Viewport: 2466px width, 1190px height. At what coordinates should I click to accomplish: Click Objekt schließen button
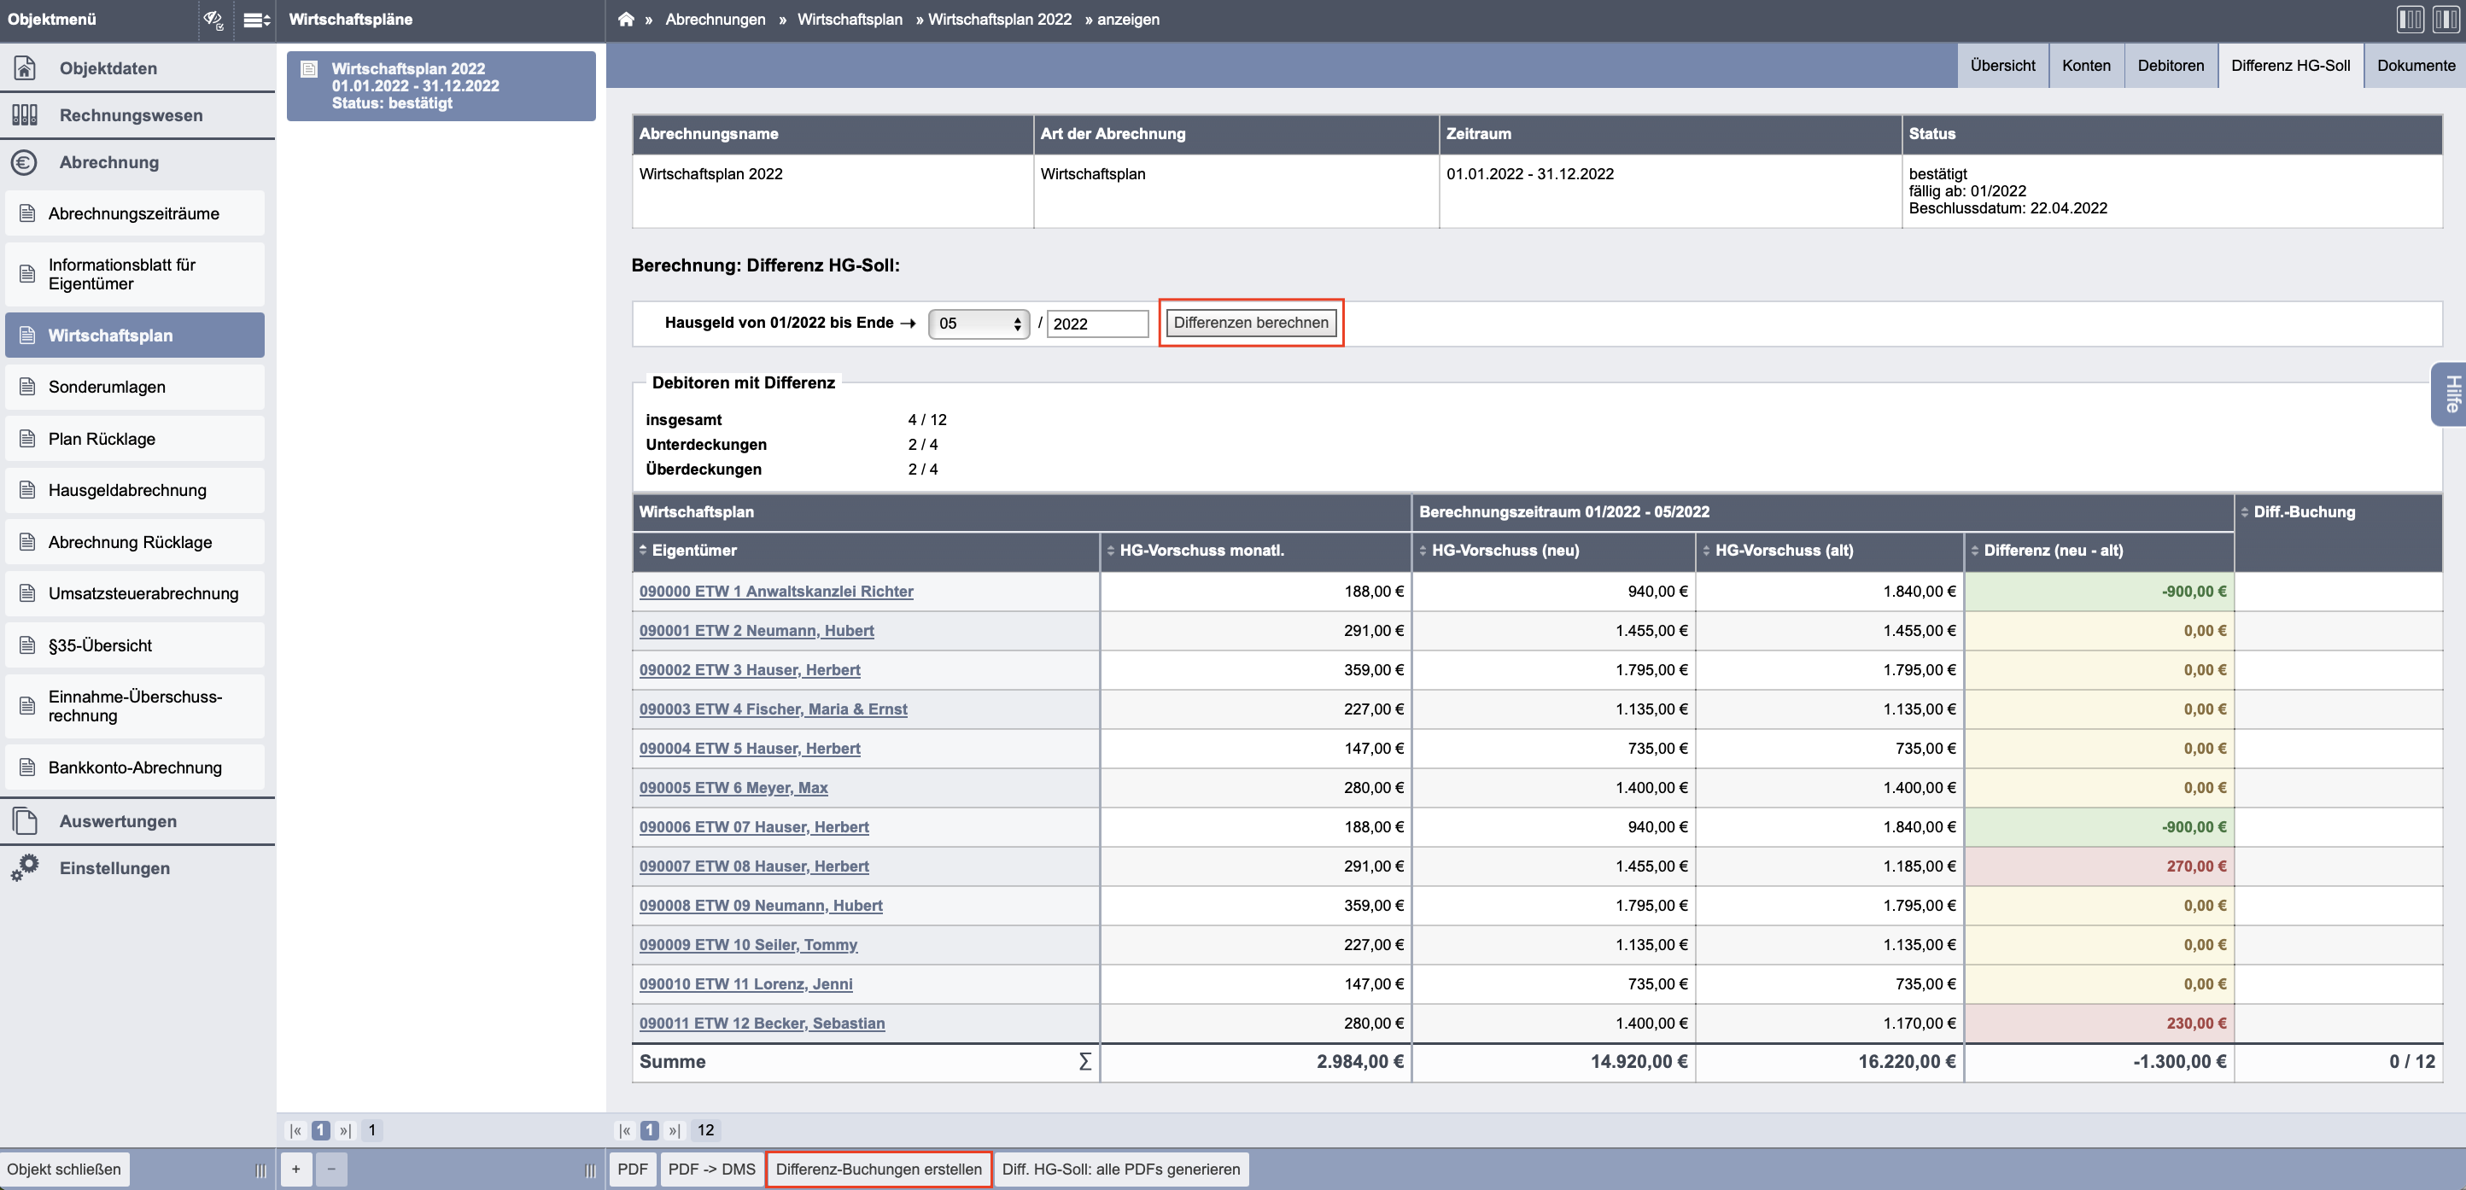[x=64, y=1169]
